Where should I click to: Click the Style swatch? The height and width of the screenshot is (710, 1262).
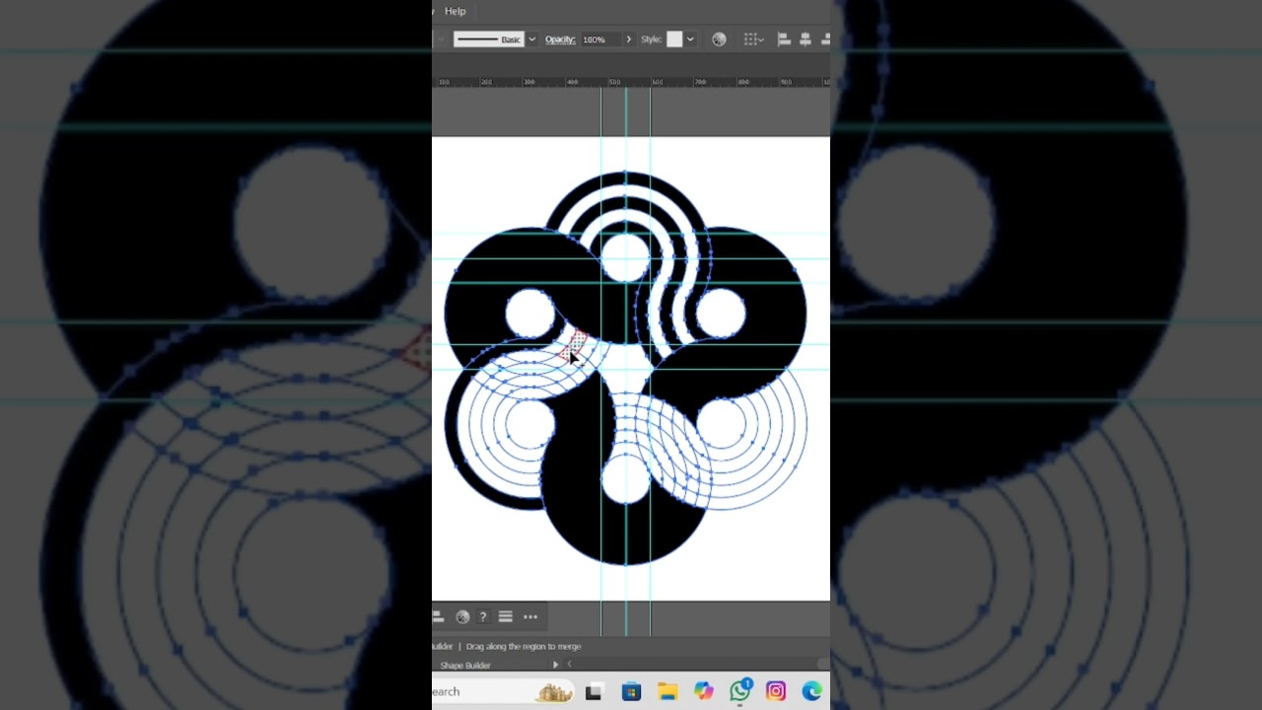click(674, 39)
